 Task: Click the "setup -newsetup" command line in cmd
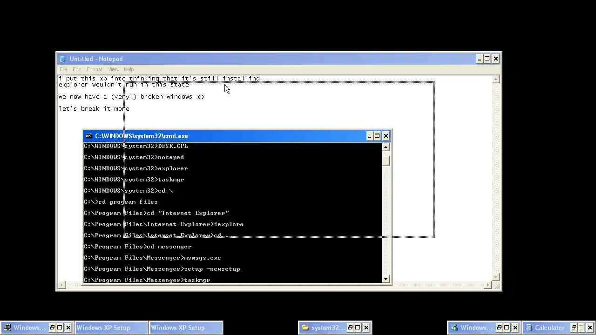(x=162, y=269)
